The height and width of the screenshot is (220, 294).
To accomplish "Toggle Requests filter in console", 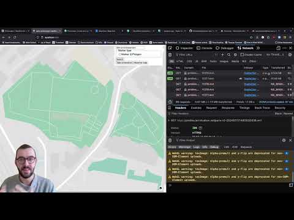I will pos(246,147).
